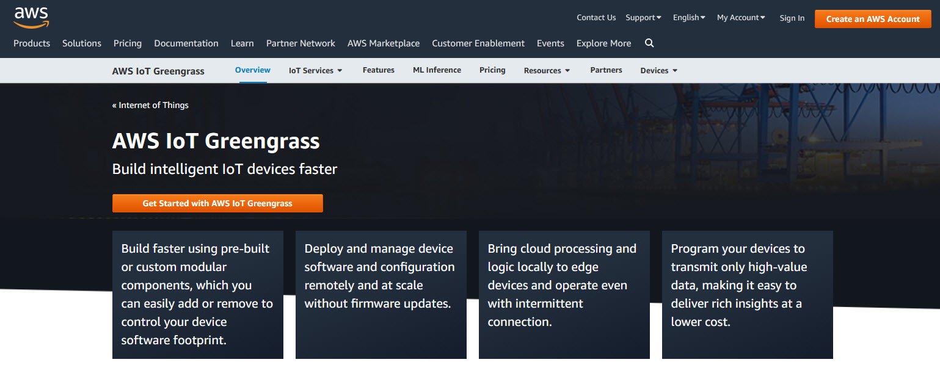Select Pricing tab in product subnav
Screen dimensions: 940x376
(492, 70)
